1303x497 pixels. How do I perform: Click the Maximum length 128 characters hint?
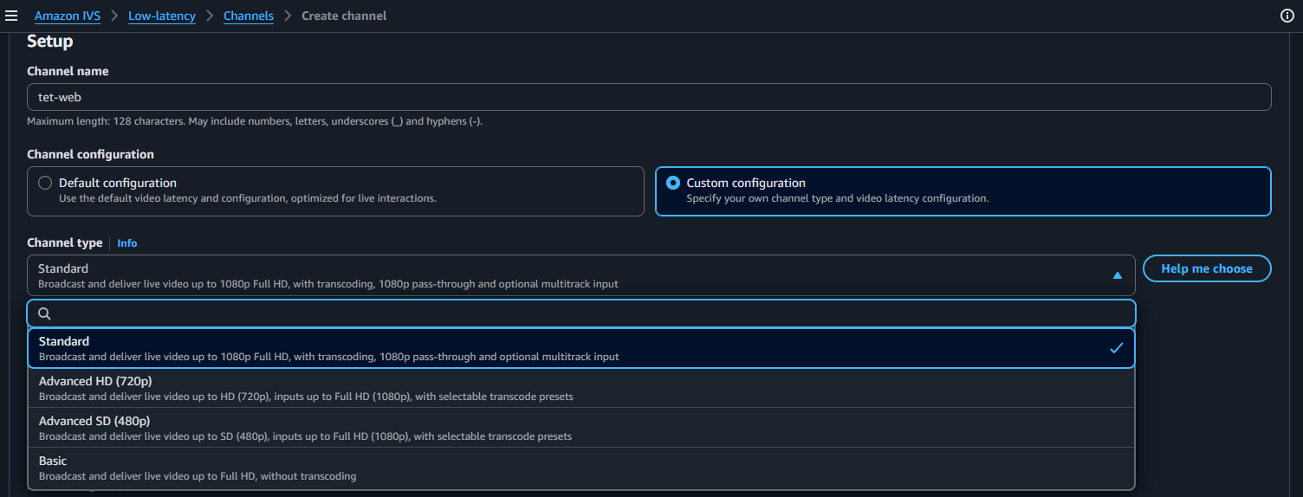(255, 121)
